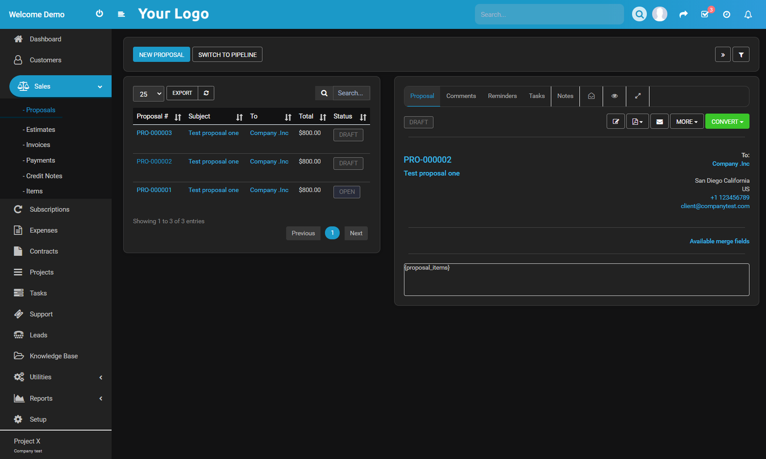The height and width of the screenshot is (459, 766).
Task: Open proposal PRO-000003 link
Action: click(x=154, y=133)
